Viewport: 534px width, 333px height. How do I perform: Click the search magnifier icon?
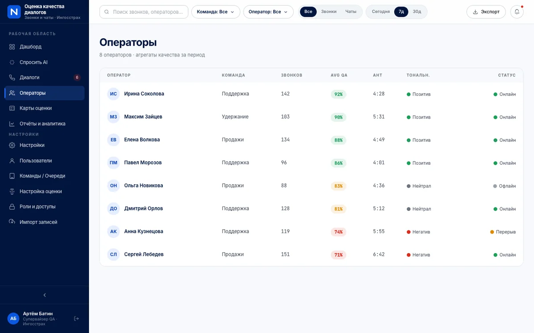pyautogui.click(x=107, y=12)
